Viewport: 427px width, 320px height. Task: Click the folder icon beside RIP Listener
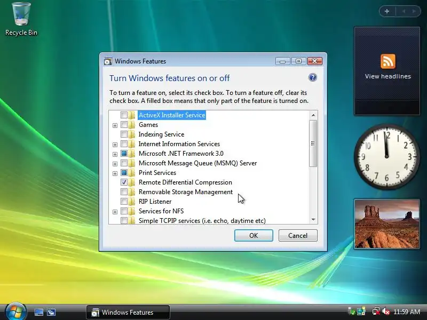132,202
